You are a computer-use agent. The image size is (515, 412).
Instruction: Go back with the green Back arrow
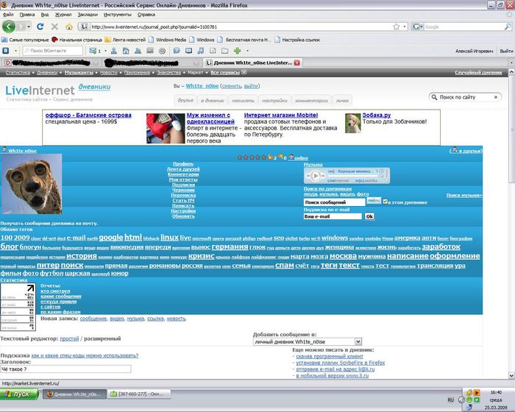coord(9,26)
